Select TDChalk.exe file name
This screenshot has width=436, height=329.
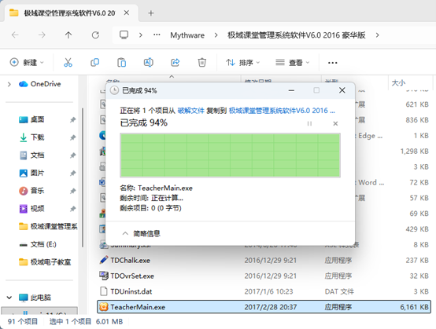click(x=130, y=260)
